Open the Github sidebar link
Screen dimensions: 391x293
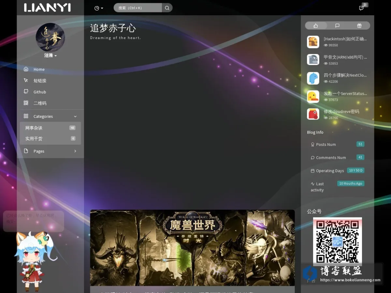(x=51, y=92)
